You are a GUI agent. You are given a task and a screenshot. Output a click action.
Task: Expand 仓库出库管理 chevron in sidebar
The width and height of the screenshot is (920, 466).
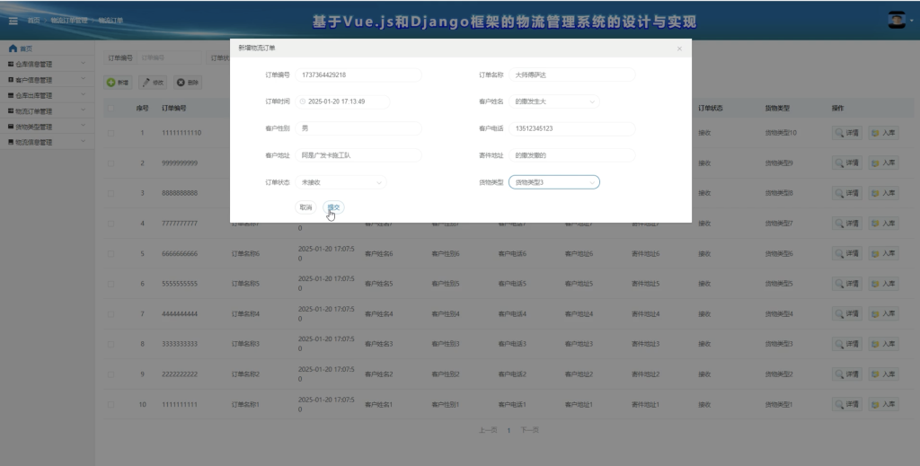83,95
